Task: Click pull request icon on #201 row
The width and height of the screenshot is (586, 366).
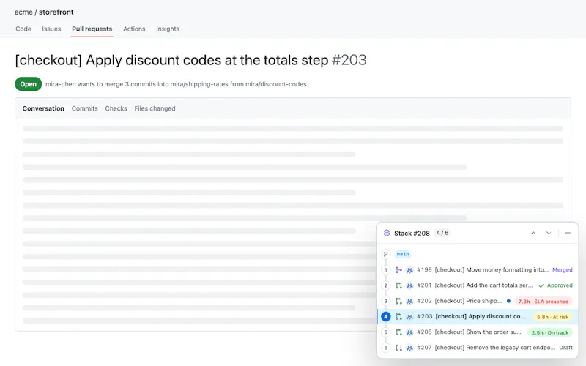Action: (x=398, y=285)
